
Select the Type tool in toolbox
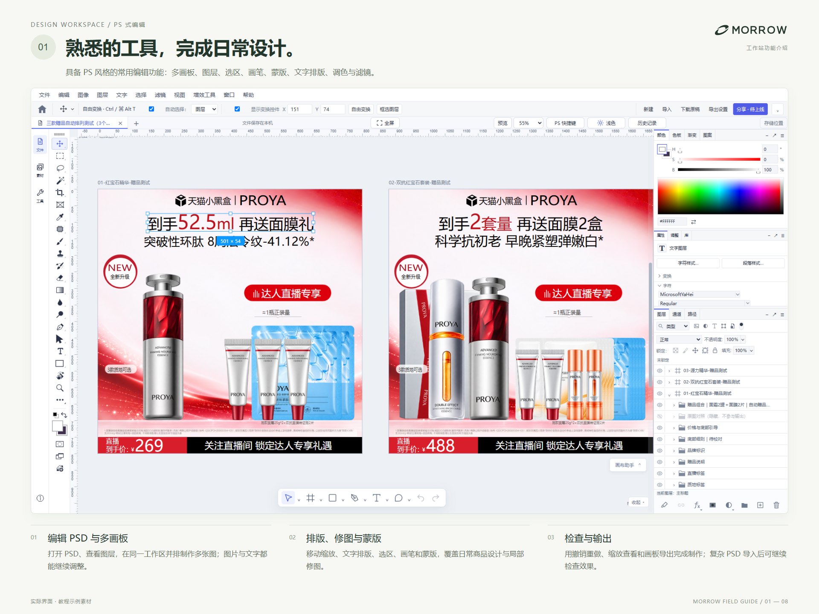coord(60,351)
